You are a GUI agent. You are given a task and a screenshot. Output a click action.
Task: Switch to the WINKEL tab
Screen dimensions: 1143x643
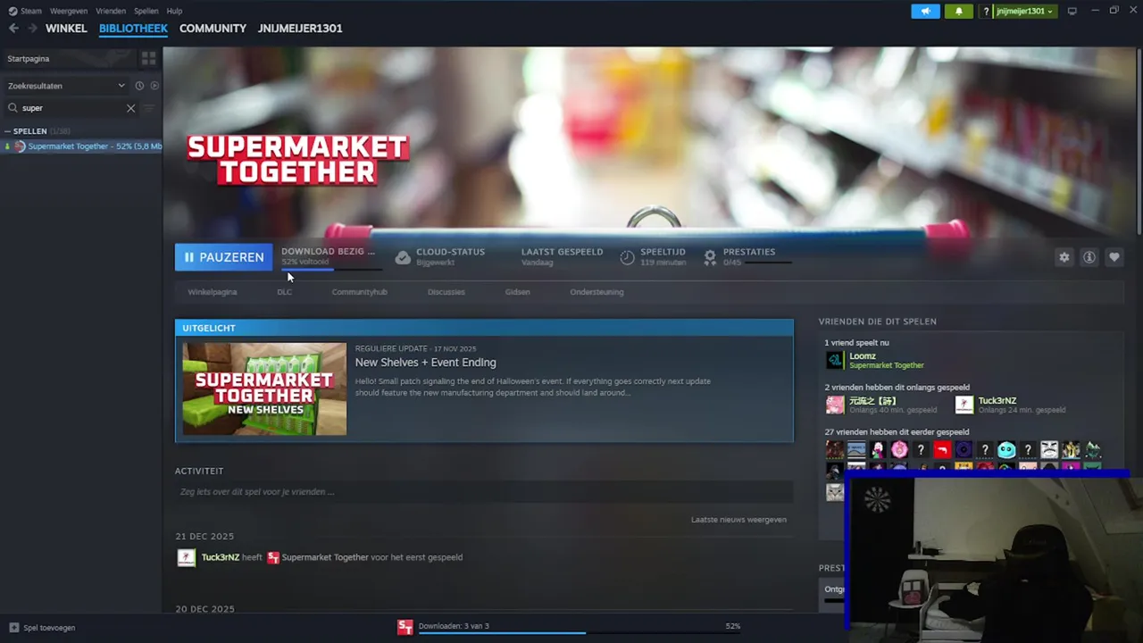click(66, 29)
